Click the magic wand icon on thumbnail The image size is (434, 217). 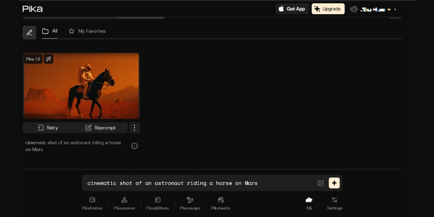[x=48, y=59]
